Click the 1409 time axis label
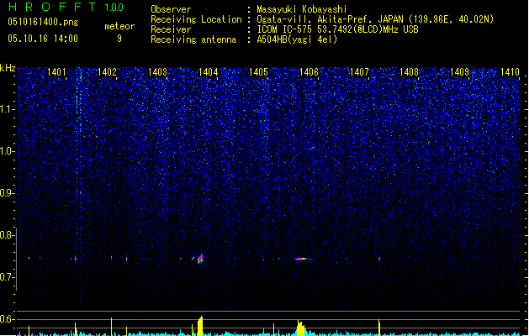The width and height of the screenshot is (529, 336). coord(459,72)
